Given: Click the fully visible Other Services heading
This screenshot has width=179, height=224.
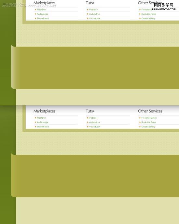Looking at the screenshot, I should [x=150, y=111].
